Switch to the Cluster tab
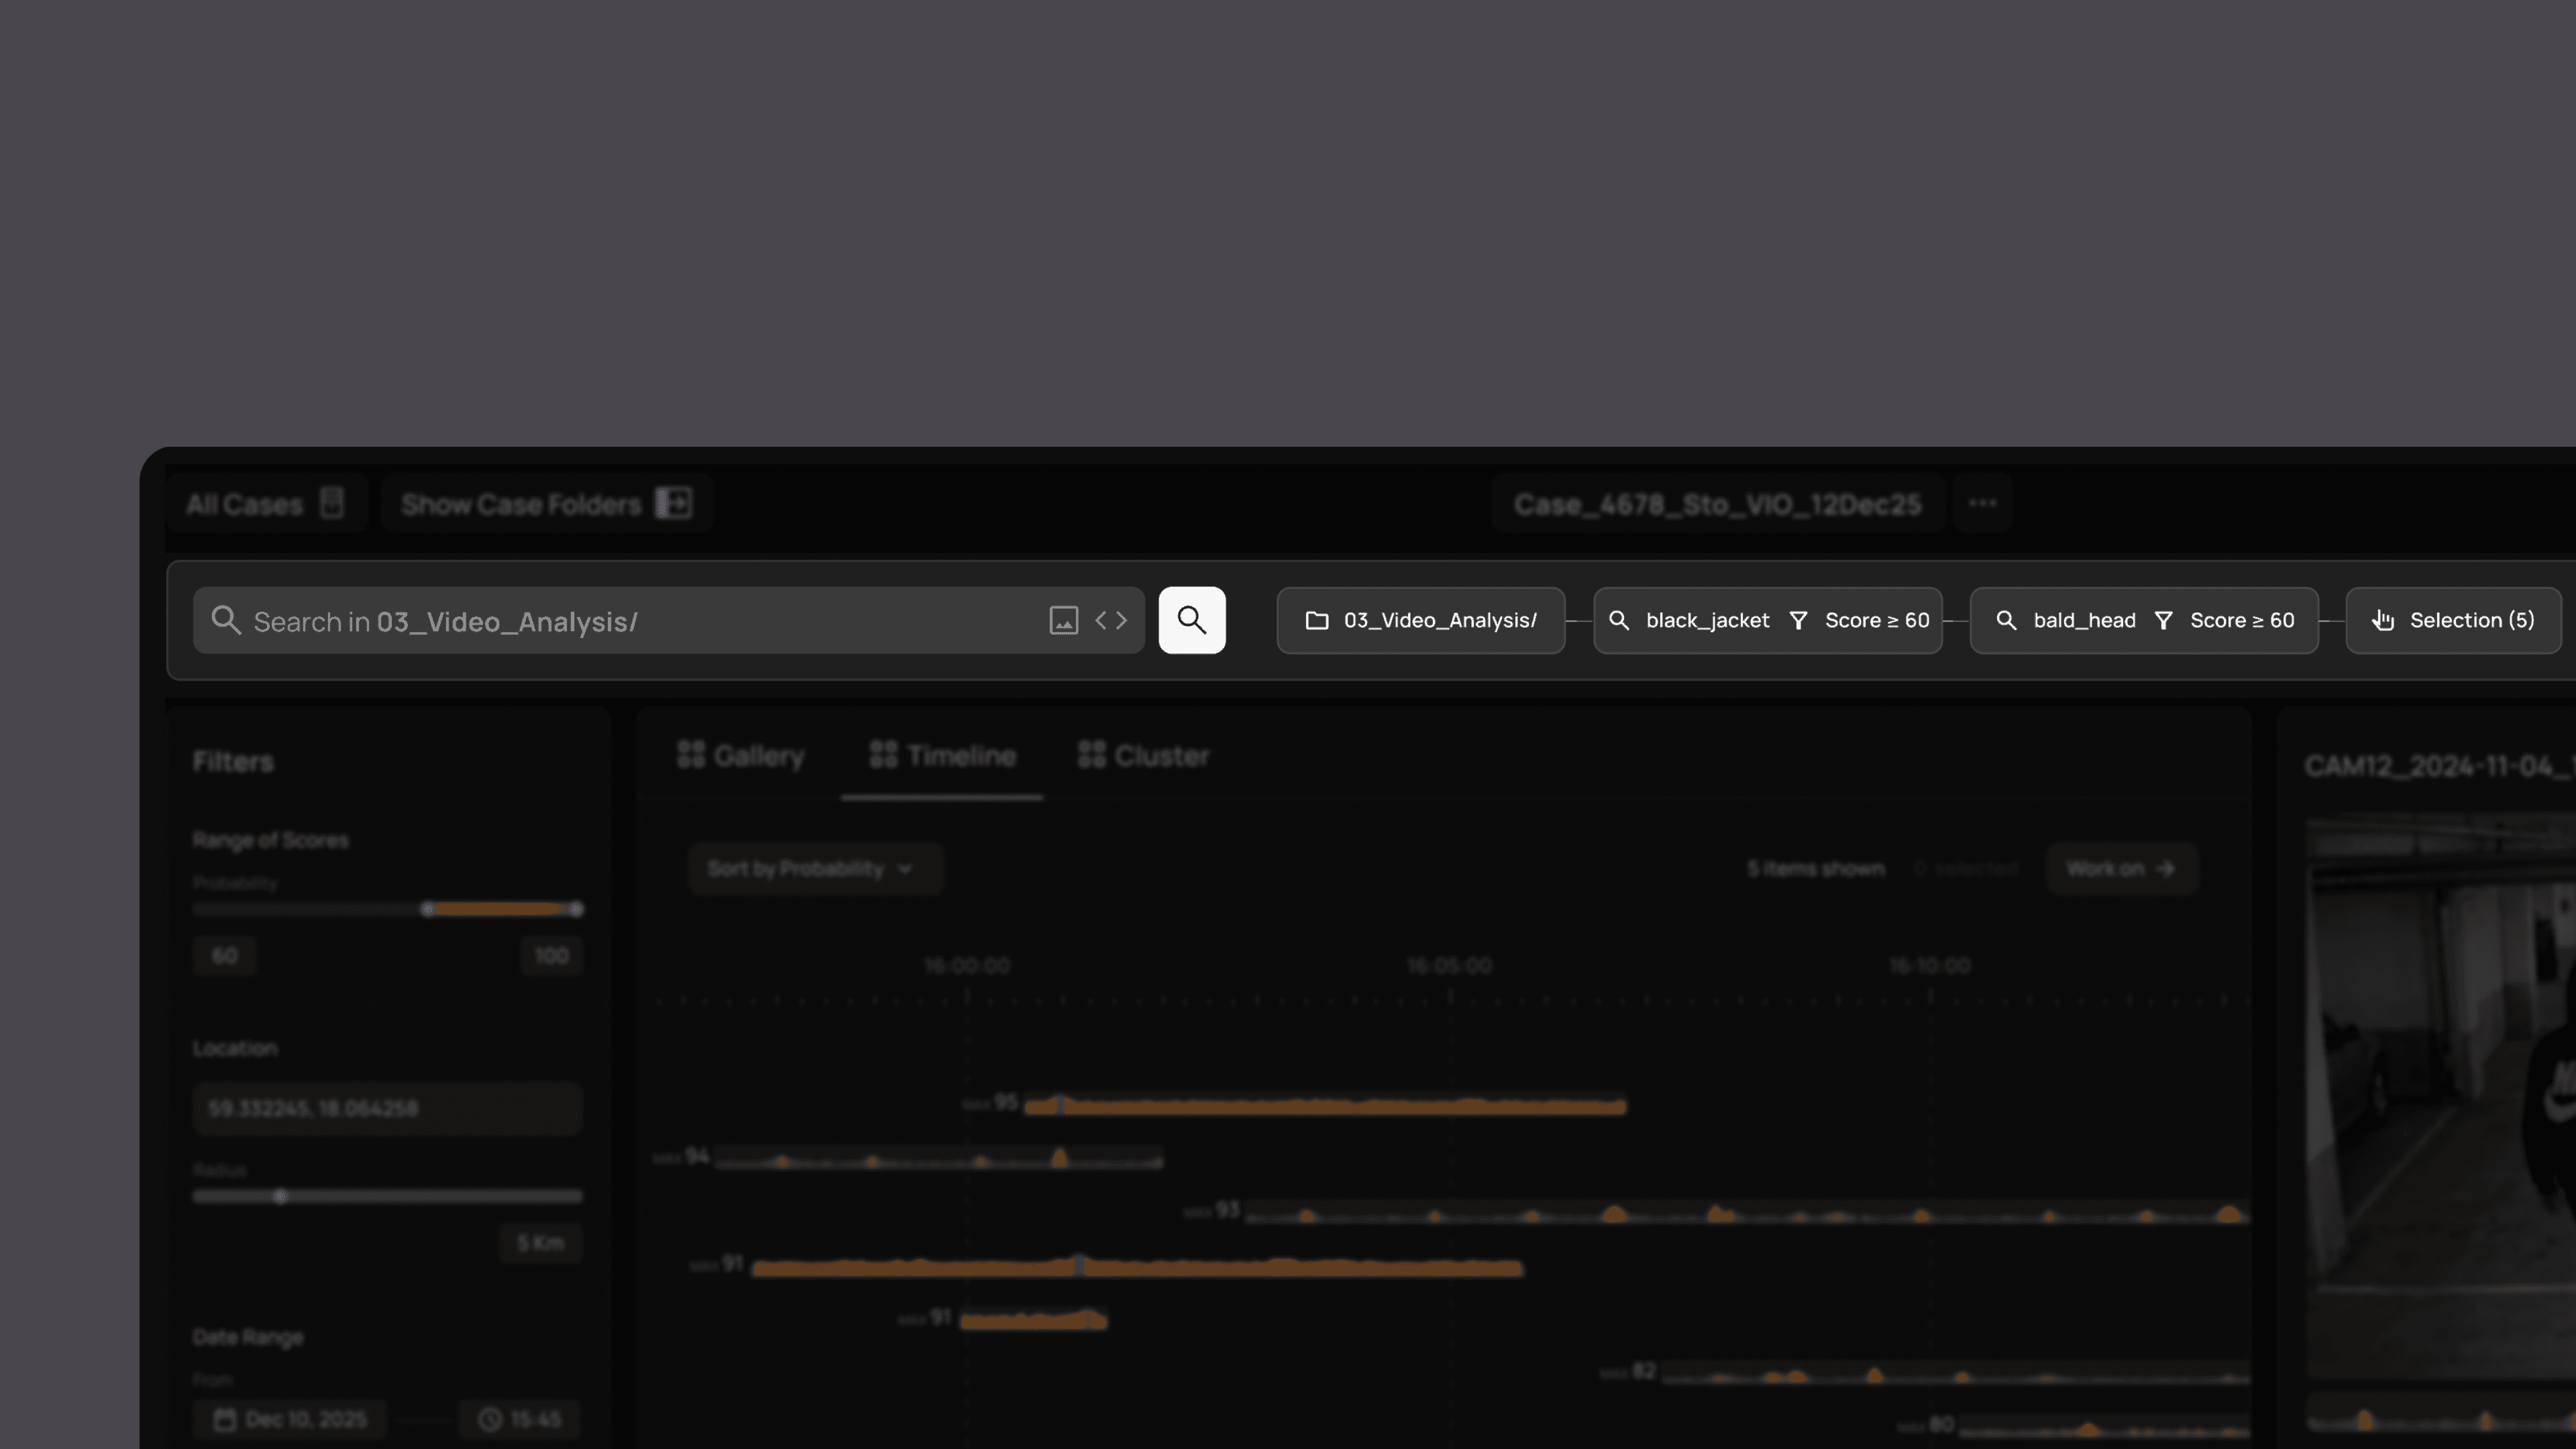2576x1449 pixels. [1144, 756]
